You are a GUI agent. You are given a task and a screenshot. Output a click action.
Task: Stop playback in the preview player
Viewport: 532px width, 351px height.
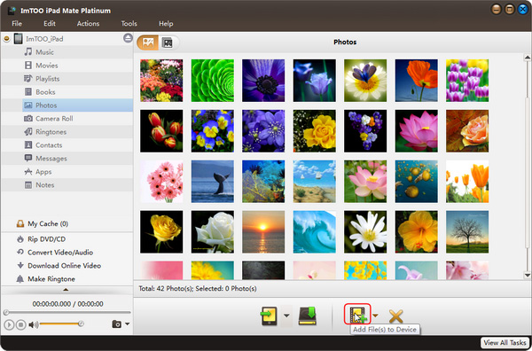21,325
